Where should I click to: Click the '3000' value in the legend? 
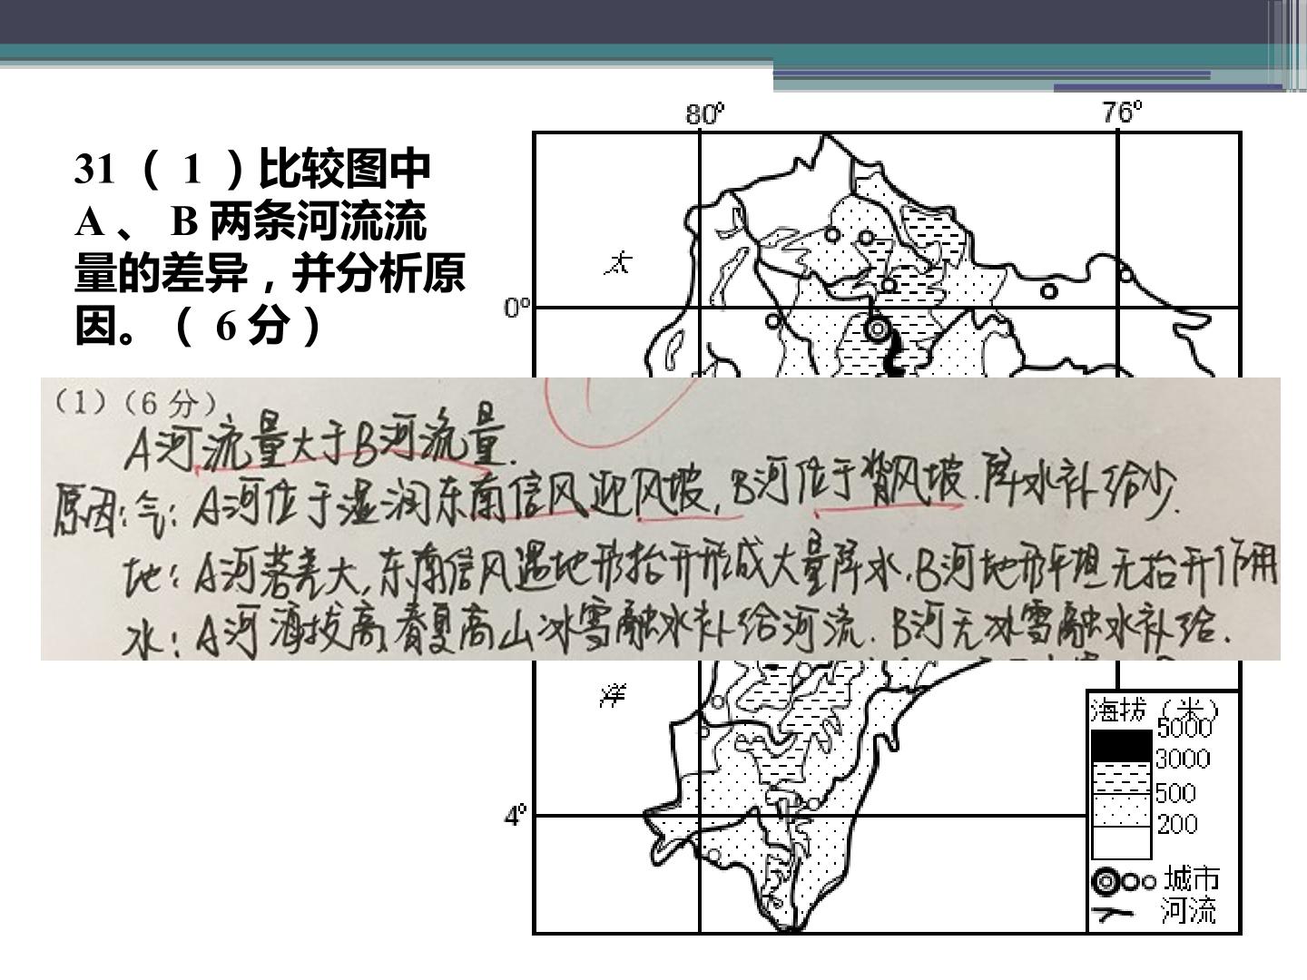click(1183, 759)
